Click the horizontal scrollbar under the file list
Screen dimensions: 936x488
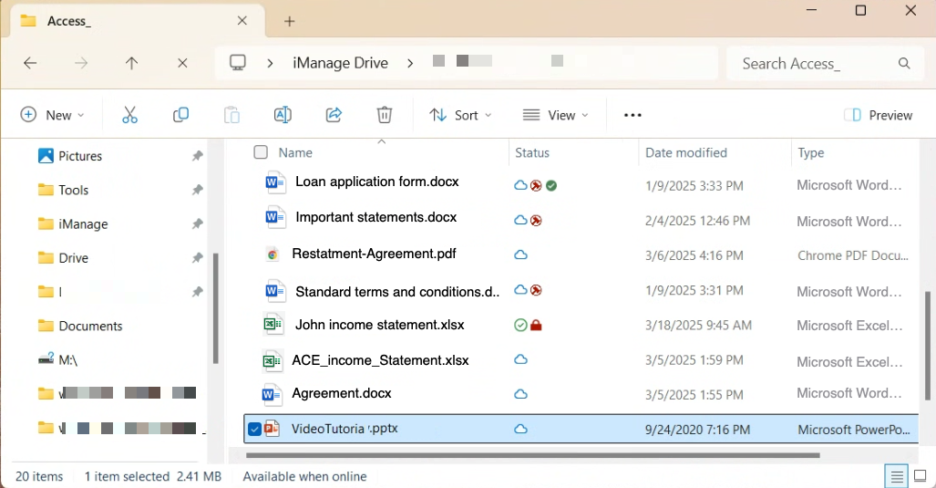532,454
